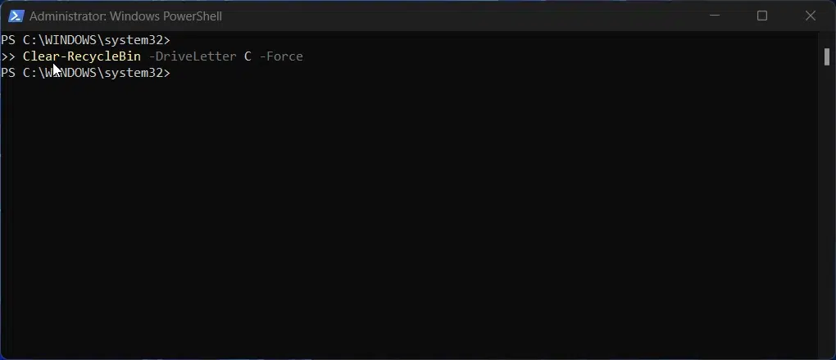Close the Administrator PowerShell window
The height and width of the screenshot is (360, 836).
(x=811, y=16)
